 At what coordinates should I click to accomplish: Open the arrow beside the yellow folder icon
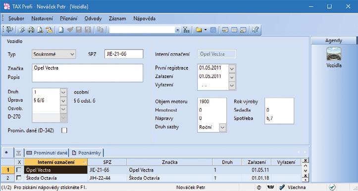(205, 30)
